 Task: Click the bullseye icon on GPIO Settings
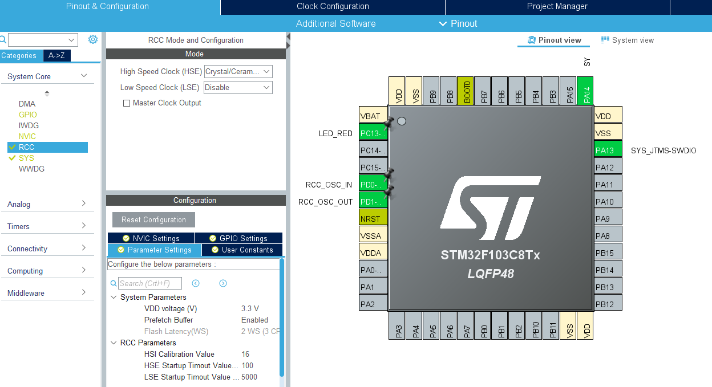click(211, 238)
